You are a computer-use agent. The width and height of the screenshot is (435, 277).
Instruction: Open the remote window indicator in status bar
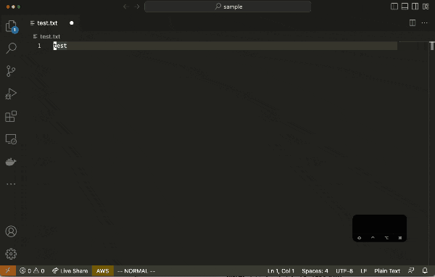(8, 270)
